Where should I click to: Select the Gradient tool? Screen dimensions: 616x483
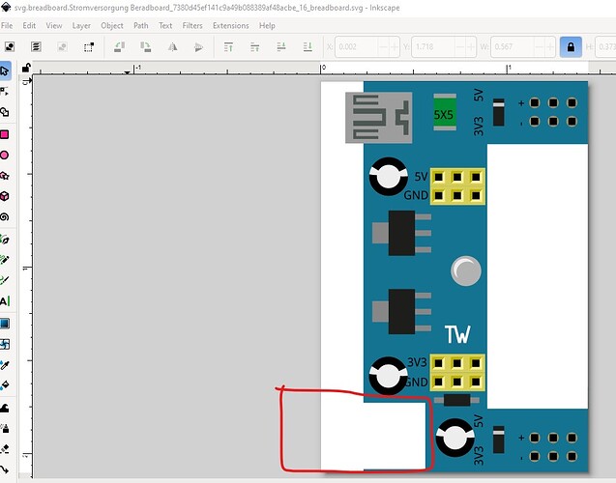pos(5,324)
